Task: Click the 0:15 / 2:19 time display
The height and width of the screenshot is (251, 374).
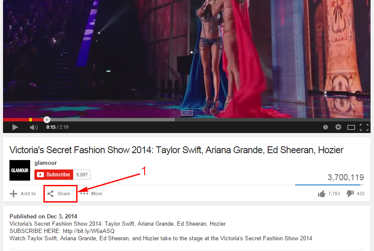Action: click(x=57, y=127)
